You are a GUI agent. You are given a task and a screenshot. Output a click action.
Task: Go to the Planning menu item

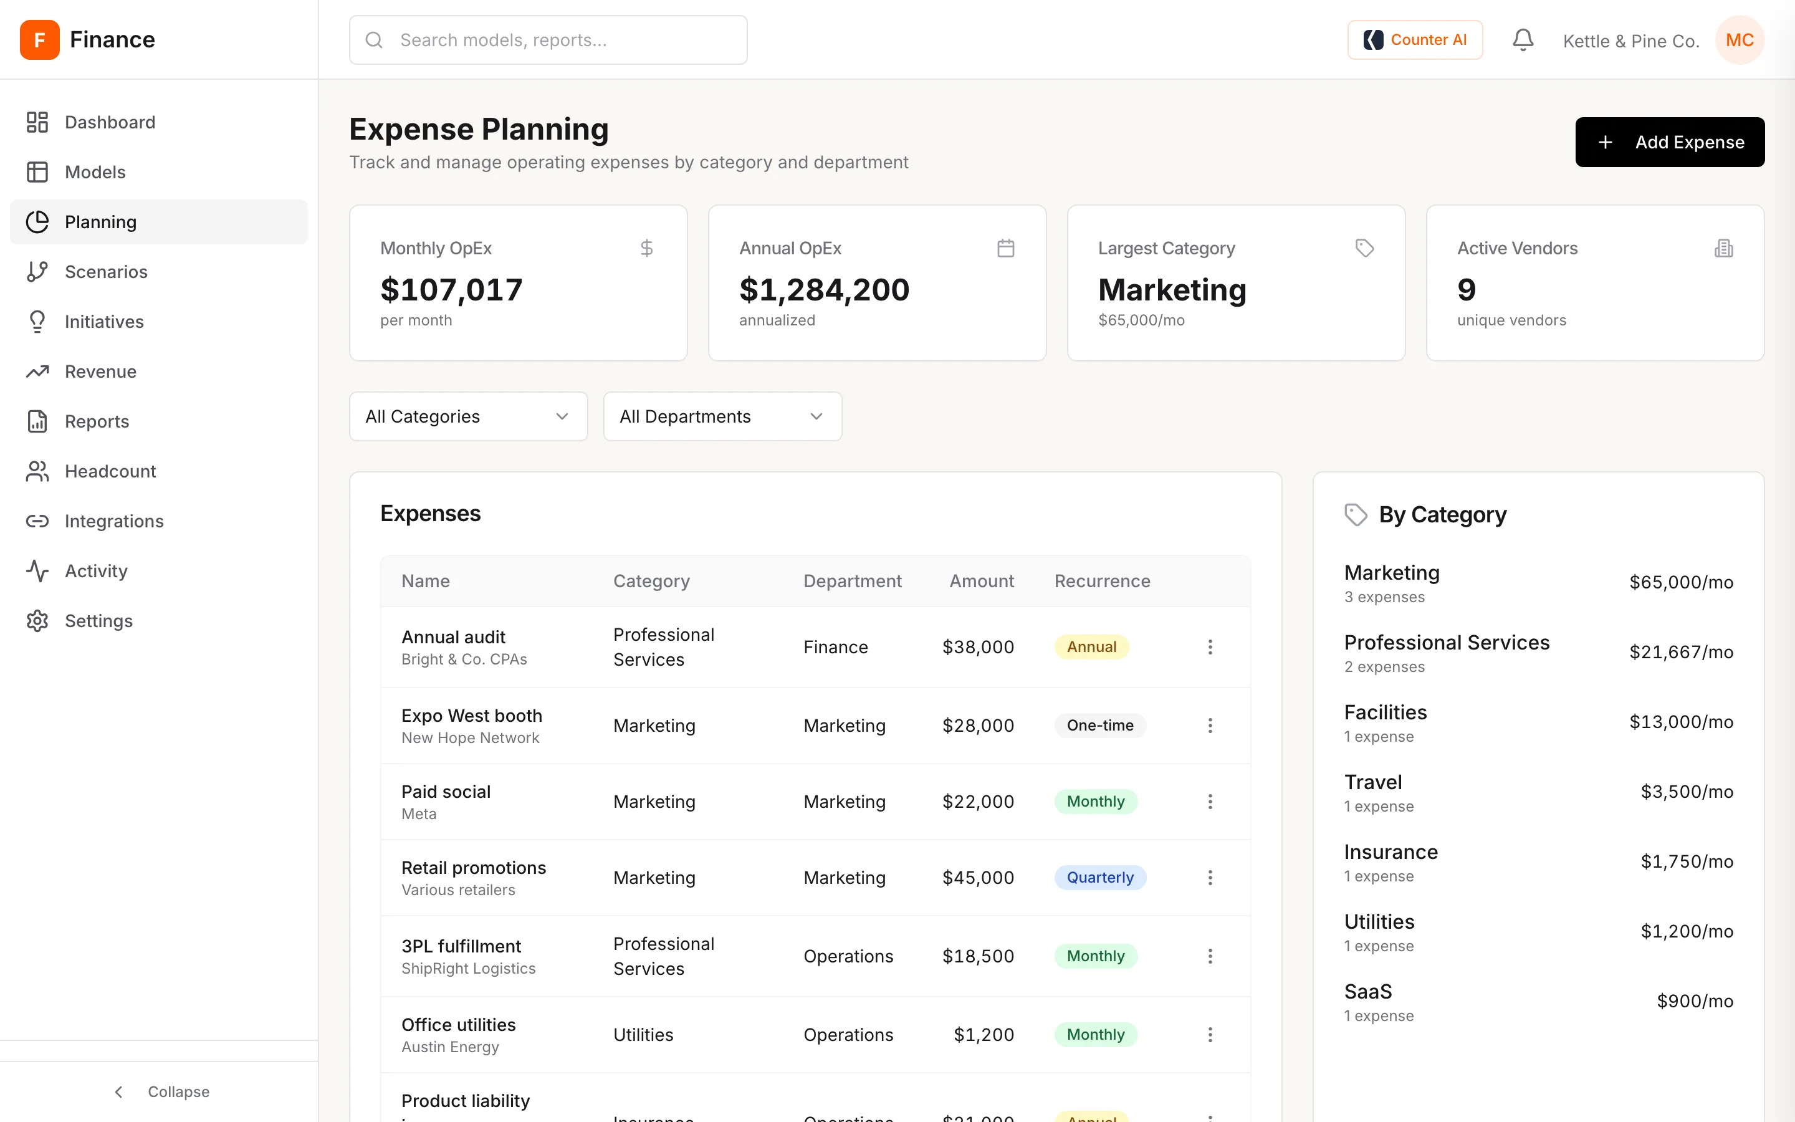pos(159,222)
